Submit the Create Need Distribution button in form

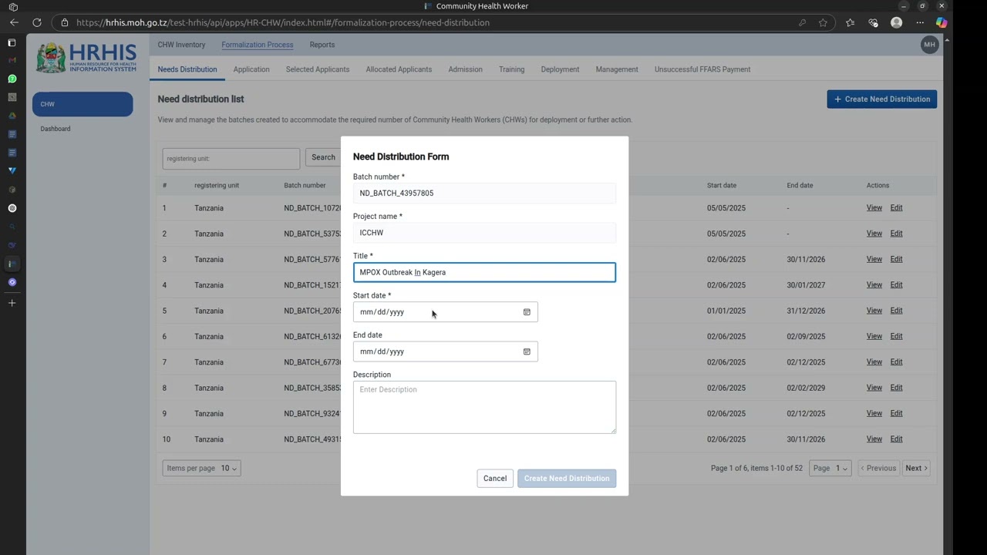pyautogui.click(x=567, y=479)
